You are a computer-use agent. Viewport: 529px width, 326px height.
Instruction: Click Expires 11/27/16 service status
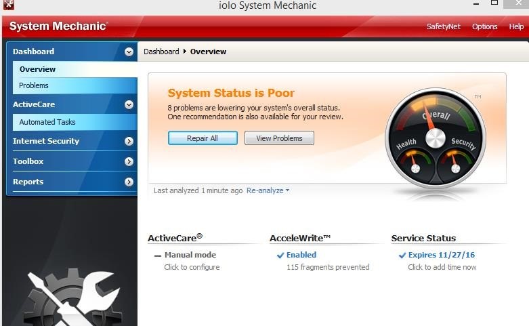(x=441, y=255)
